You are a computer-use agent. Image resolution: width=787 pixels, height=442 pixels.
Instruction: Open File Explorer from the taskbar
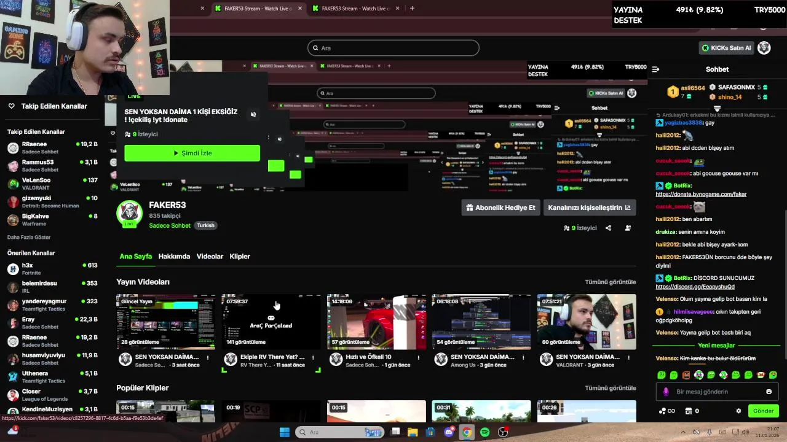(413, 432)
